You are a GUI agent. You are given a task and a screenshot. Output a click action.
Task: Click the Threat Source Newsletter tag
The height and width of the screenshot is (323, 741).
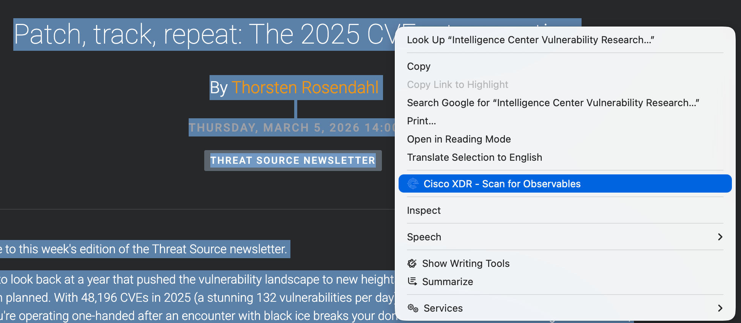293,160
